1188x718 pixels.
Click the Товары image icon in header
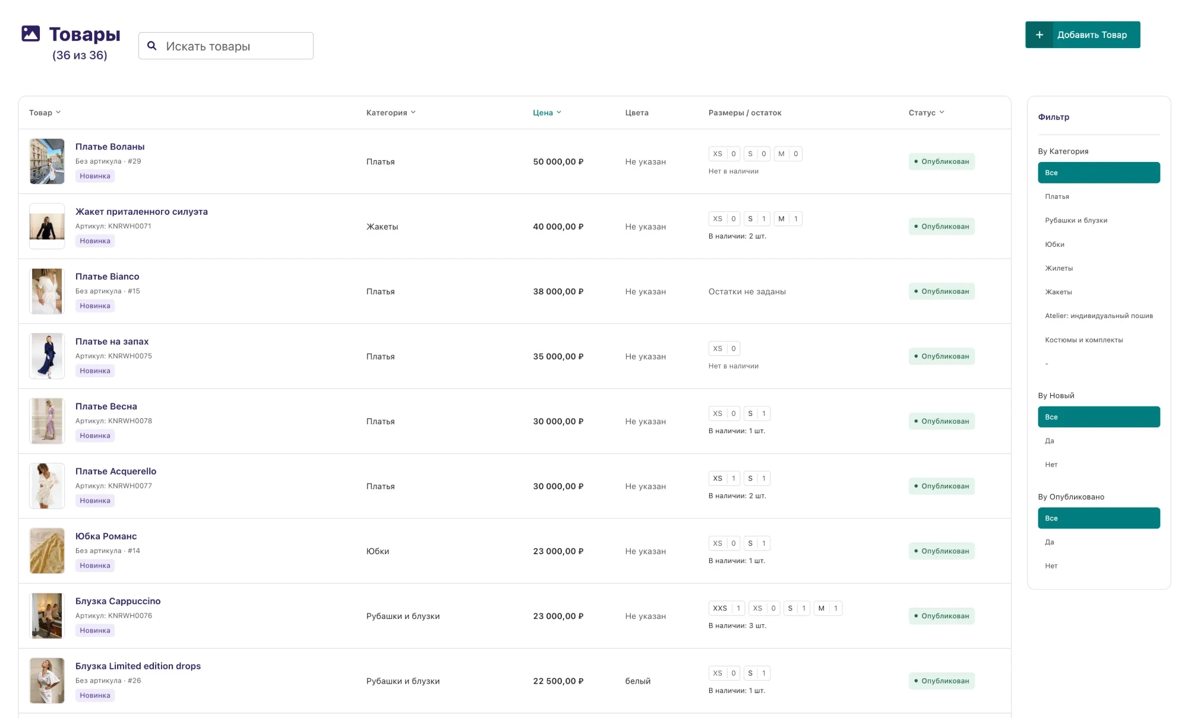click(x=31, y=34)
